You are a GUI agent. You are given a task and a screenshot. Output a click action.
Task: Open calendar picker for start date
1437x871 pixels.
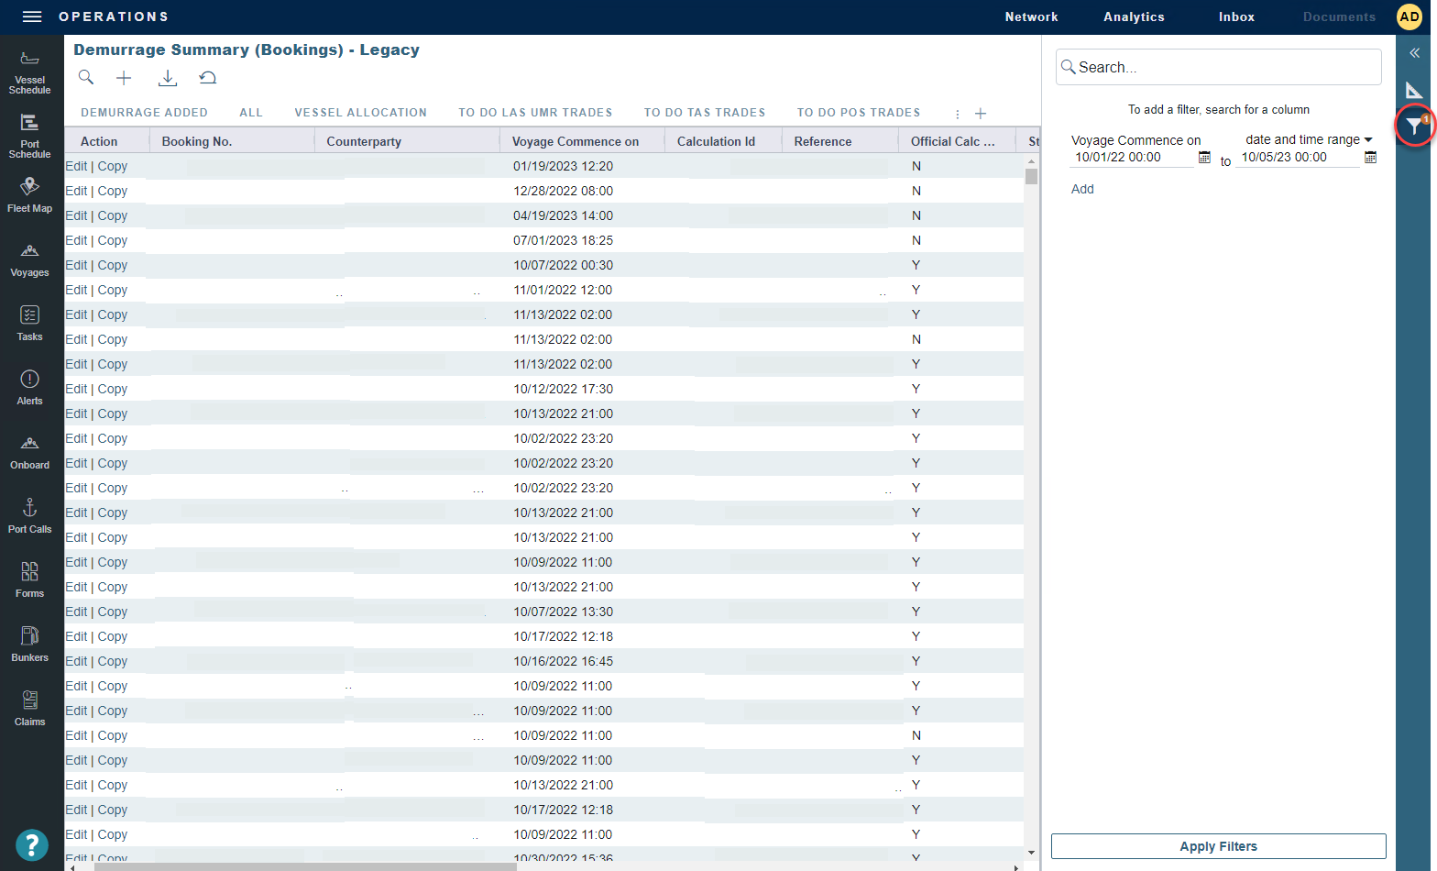pyautogui.click(x=1204, y=158)
